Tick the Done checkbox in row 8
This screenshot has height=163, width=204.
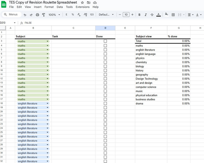tap(105, 62)
